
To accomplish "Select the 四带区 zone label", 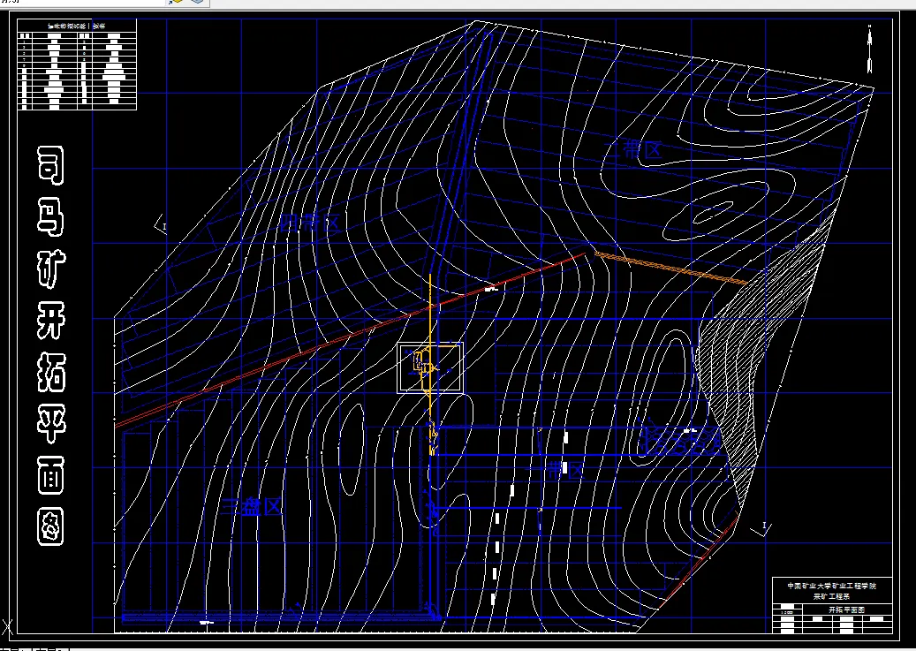I will (x=310, y=223).
